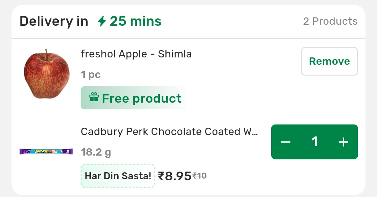This screenshot has width=377, height=197.
Task: Tap the Cadbury Perk Chocolate Coated title
Action: (x=169, y=132)
